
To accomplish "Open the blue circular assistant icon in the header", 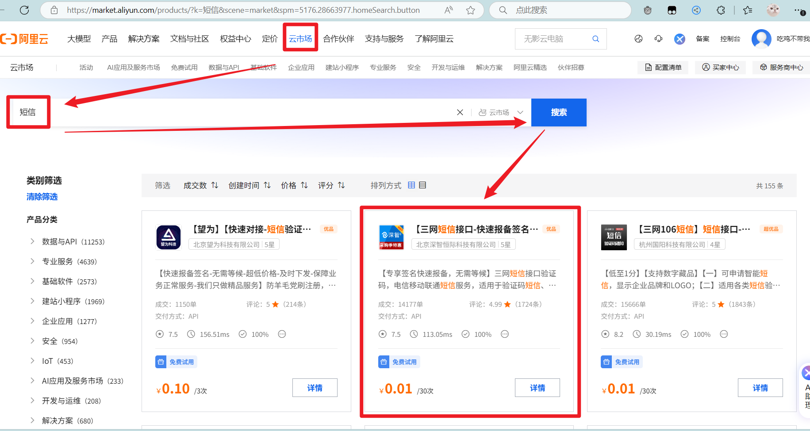I will click(679, 39).
